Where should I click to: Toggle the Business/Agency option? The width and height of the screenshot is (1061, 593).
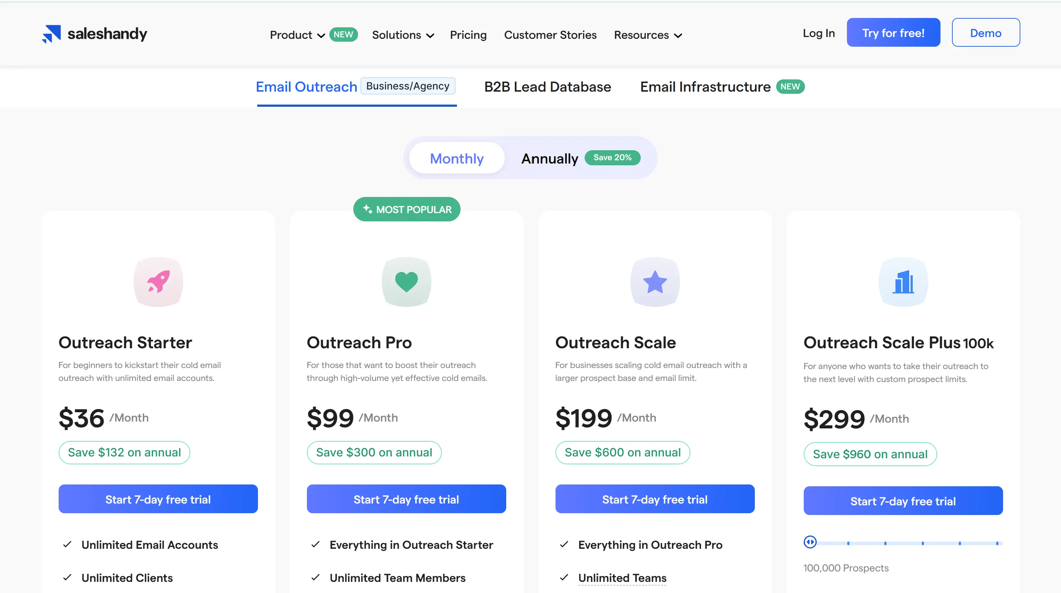pyautogui.click(x=407, y=86)
